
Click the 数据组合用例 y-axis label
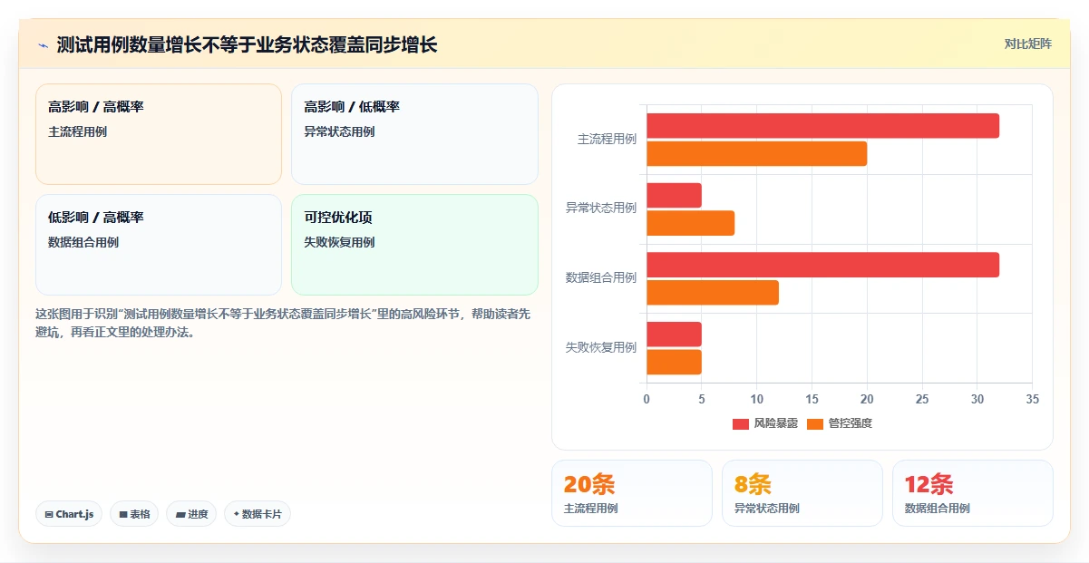point(601,277)
